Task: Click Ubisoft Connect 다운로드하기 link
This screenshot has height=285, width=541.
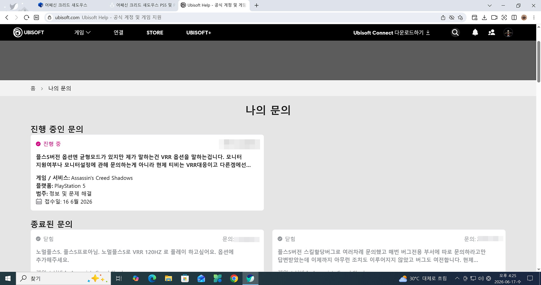Action: 392,33
